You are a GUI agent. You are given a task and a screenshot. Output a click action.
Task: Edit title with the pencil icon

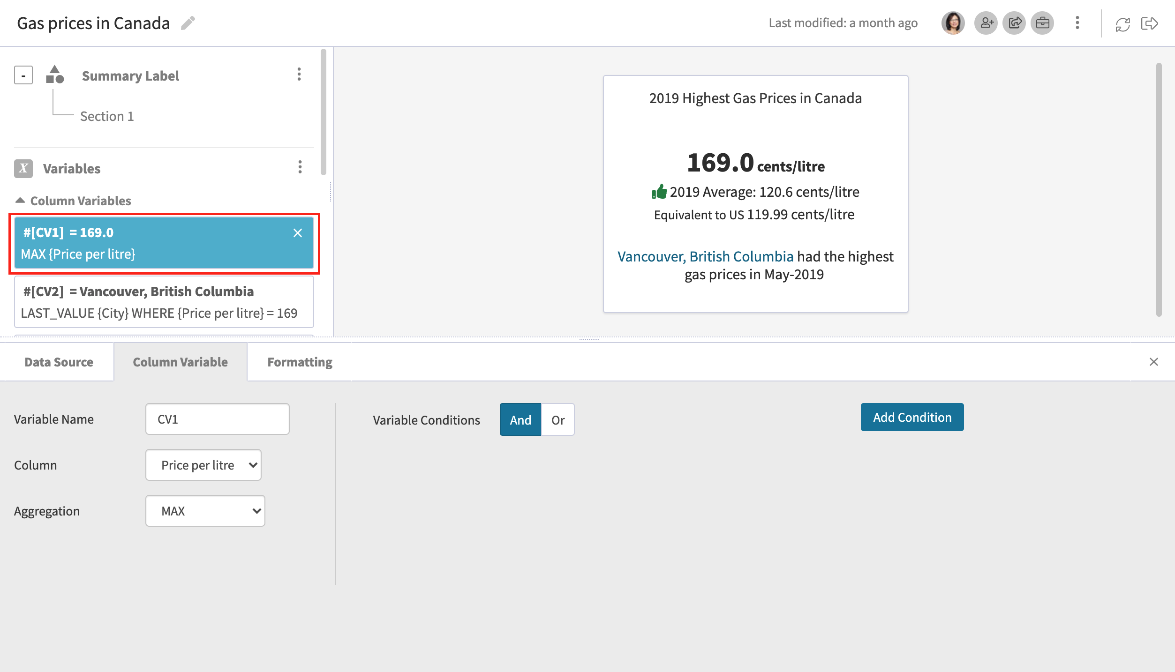[188, 23]
